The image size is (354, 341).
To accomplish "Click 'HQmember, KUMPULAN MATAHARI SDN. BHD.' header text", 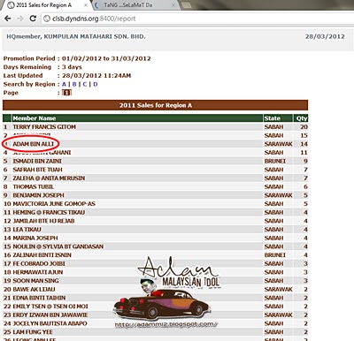I will [x=76, y=36].
